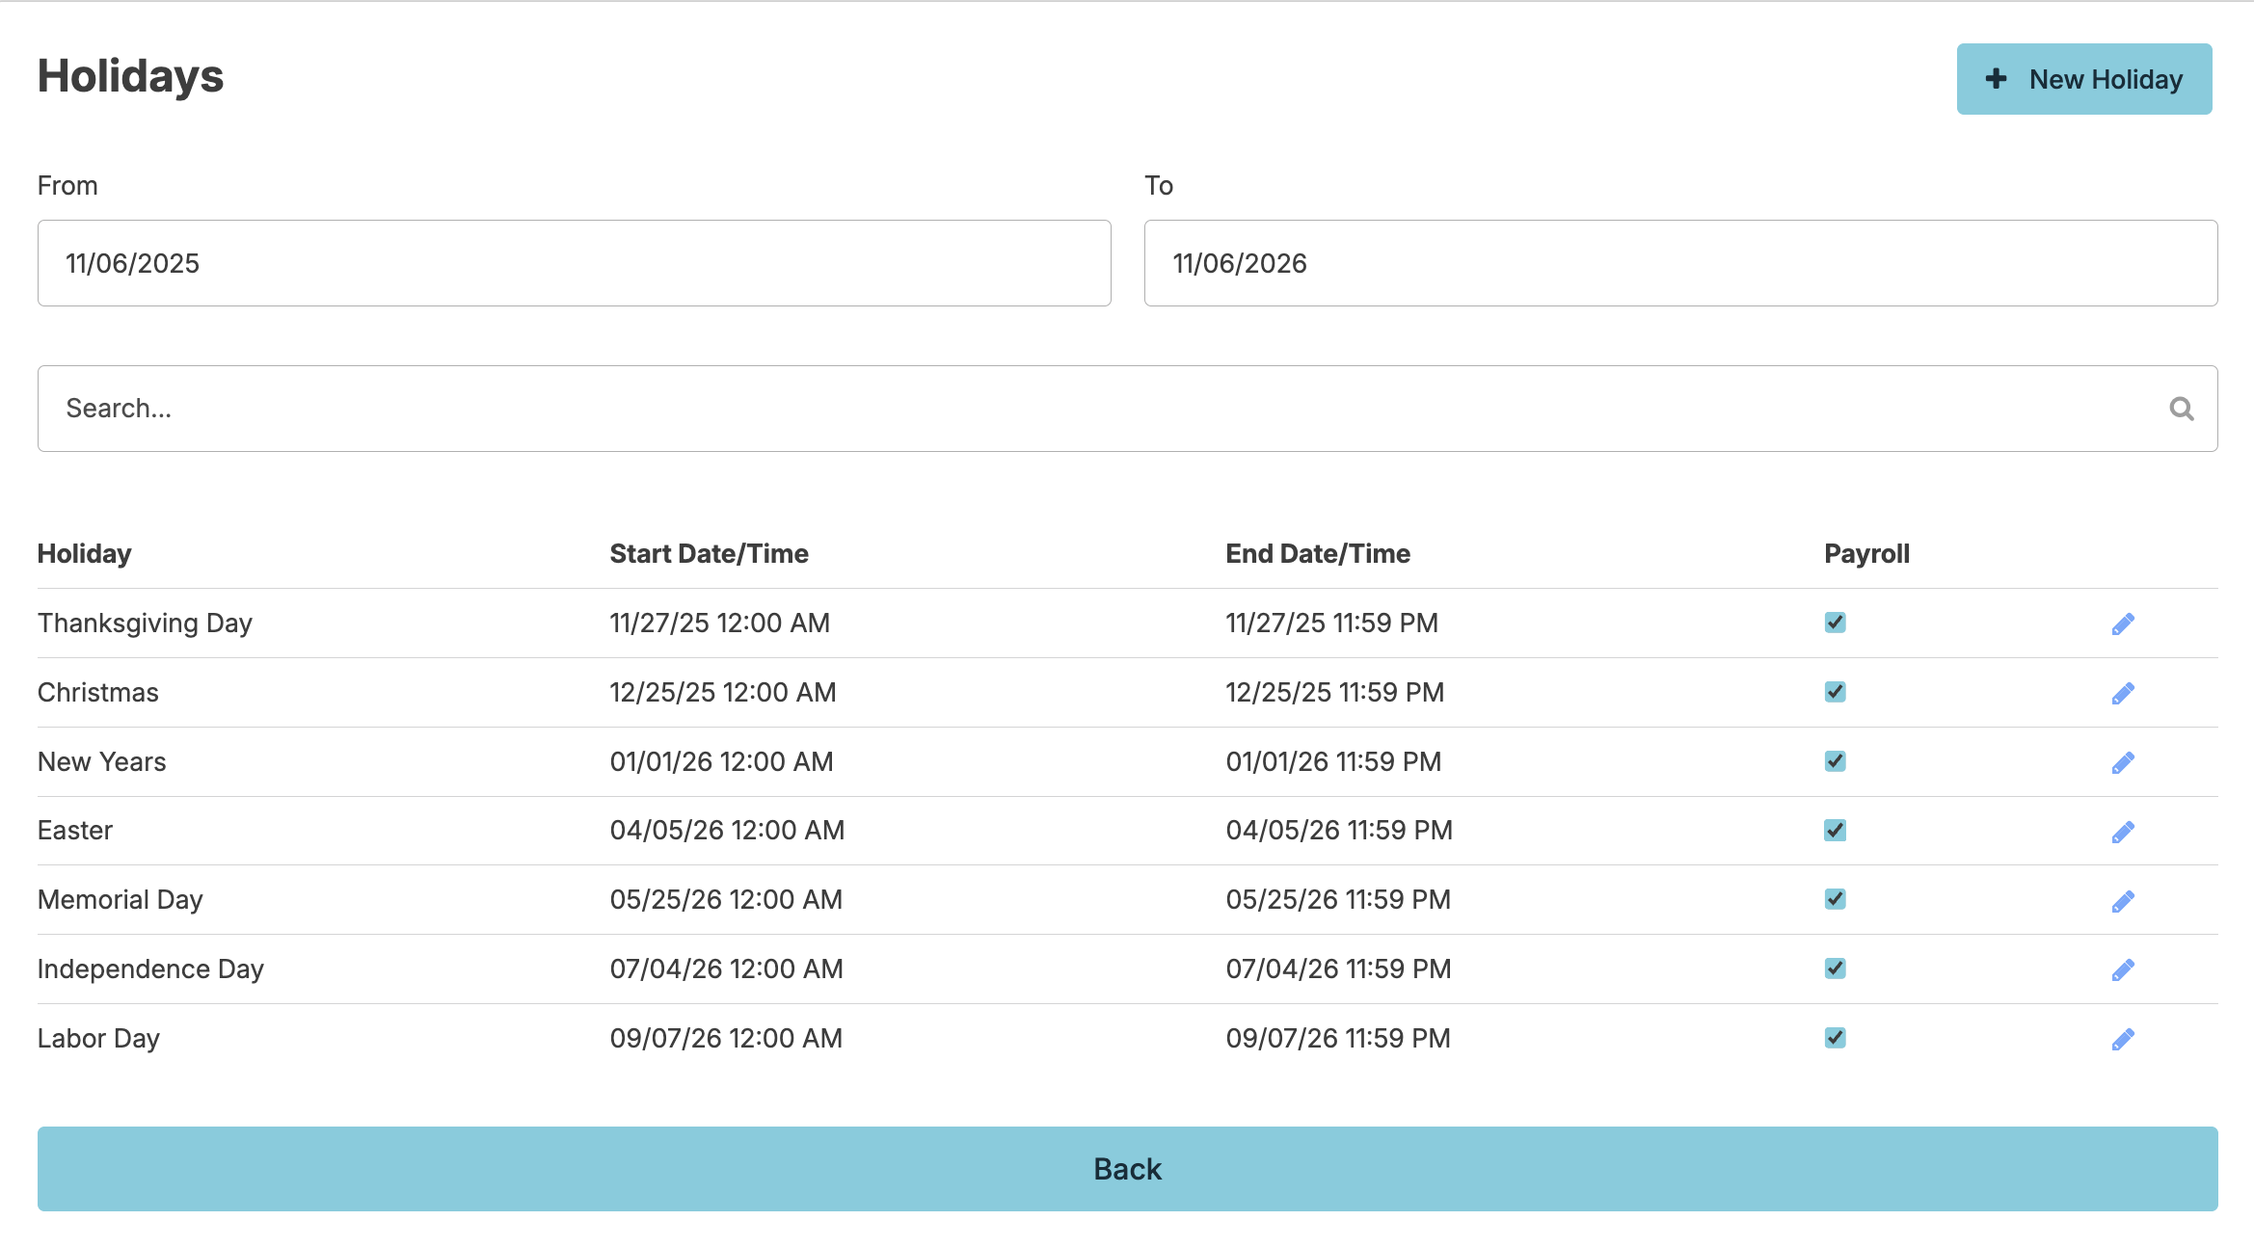Edit Easter holiday via pencil icon
2254x1247 pixels.
pos(2122,832)
